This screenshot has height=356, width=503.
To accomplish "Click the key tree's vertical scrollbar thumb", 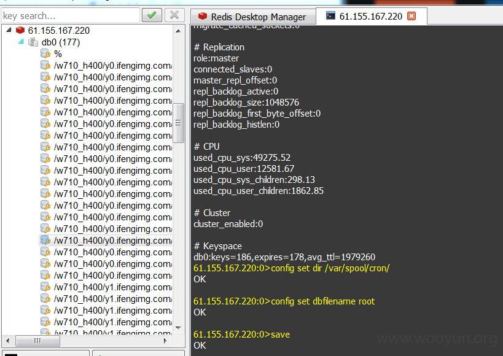I will [x=178, y=123].
